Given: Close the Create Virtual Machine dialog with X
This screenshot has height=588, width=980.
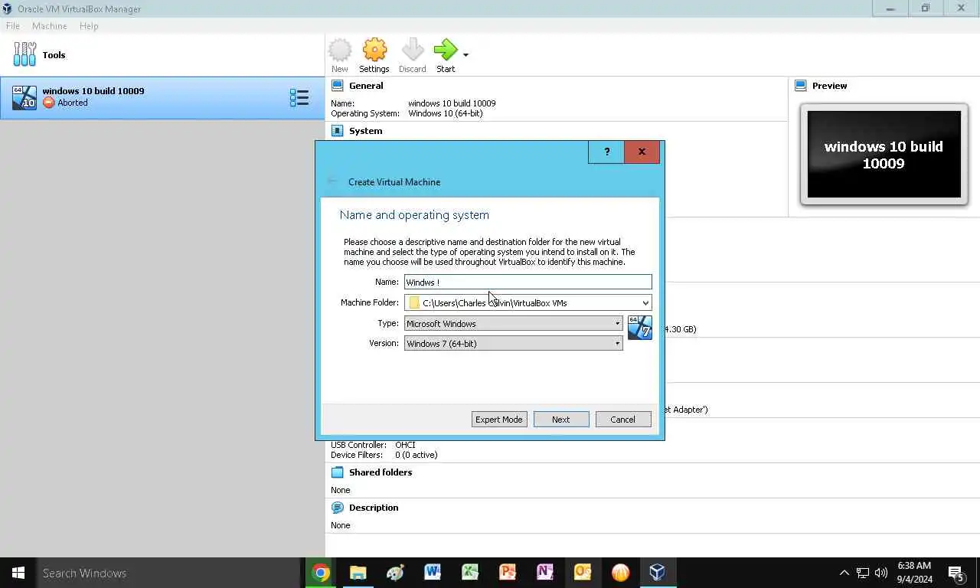Looking at the screenshot, I should 642,152.
